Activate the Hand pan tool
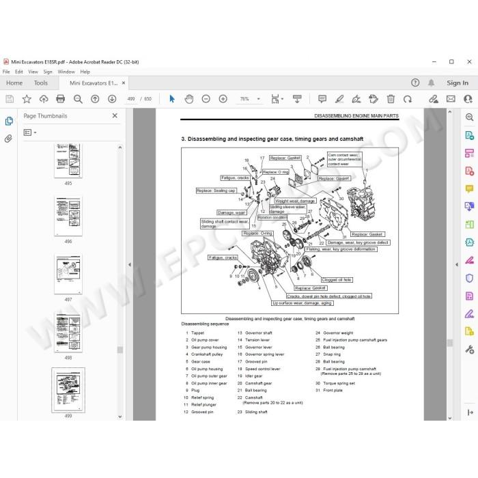478x478 pixels. [x=189, y=99]
